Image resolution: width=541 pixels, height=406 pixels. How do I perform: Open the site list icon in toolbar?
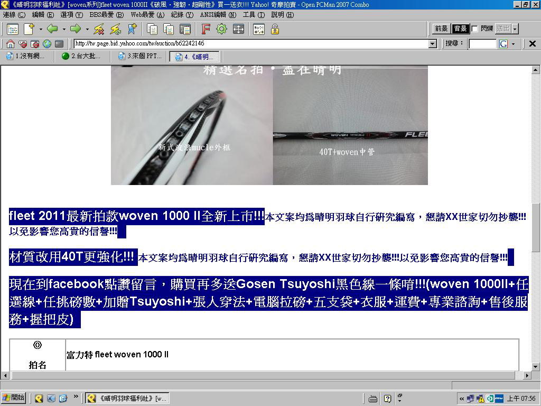pos(13,29)
